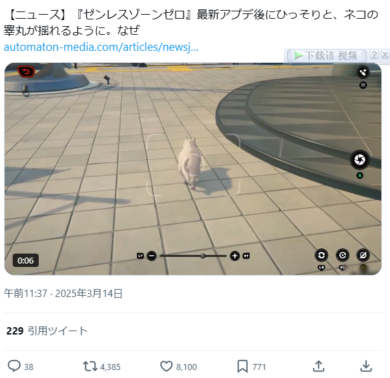Screen dimensions: 390x378
Task: Click the zoom-in plus icon
Action: (x=234, y=256)
